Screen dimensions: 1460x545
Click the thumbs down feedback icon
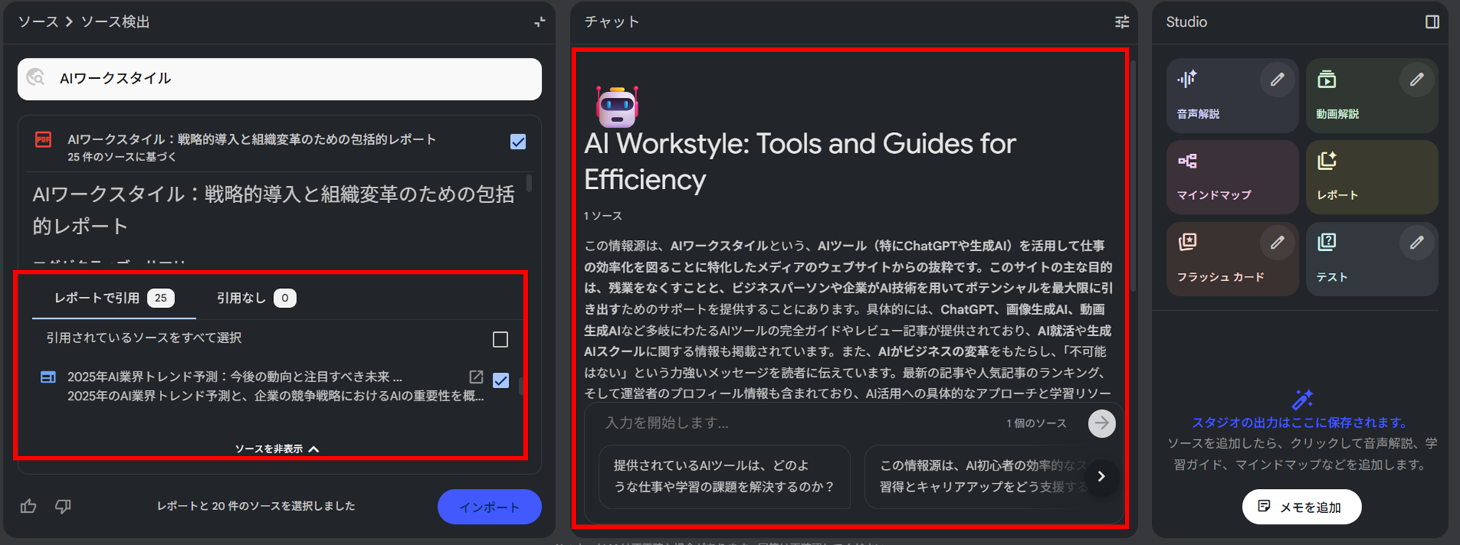64,506
